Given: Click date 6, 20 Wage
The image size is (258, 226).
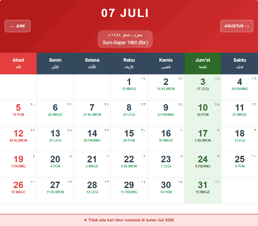Looking at the screenshot, I should pyautogui.click(x=55, y=113).
